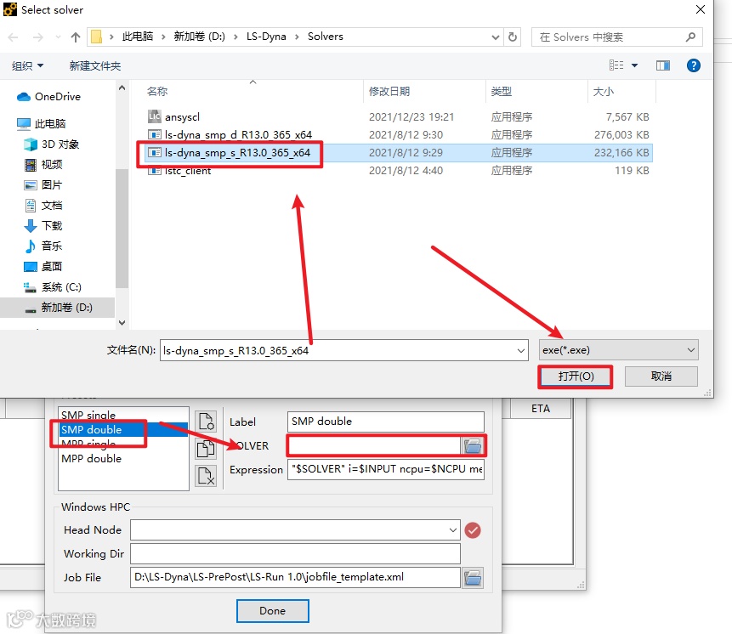732x634 pixels.
Task: Click Head Node check mark icon
Action: pos(473,530)
